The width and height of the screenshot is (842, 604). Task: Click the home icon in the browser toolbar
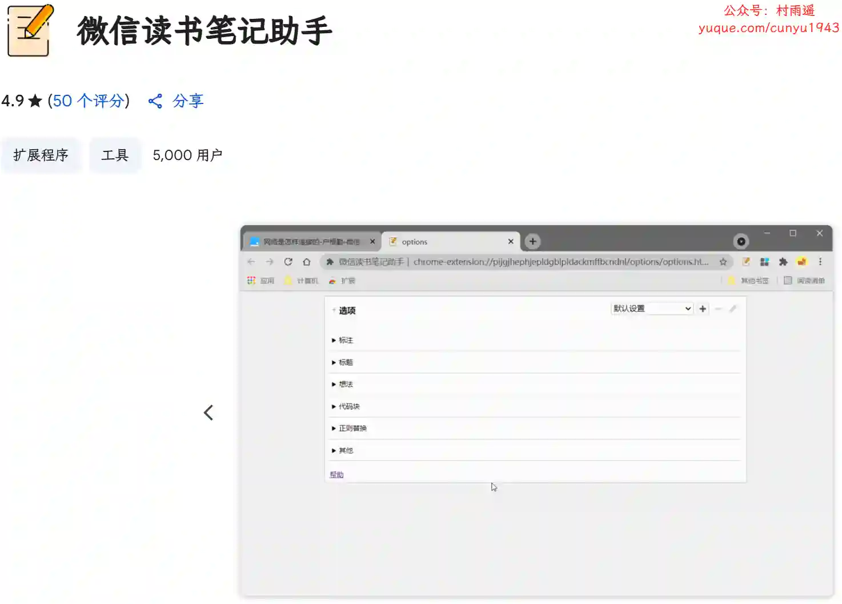(x=307, y=262)
